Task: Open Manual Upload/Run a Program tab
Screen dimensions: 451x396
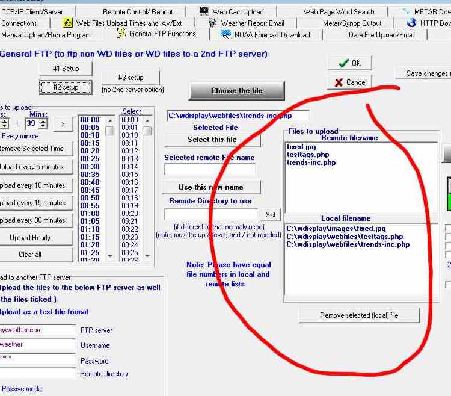Action: pos(46,35)
